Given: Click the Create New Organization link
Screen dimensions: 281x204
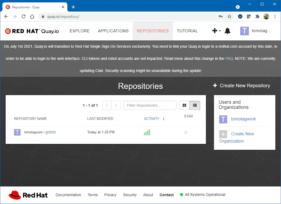Looking at the screenshot, I should 237,137.
